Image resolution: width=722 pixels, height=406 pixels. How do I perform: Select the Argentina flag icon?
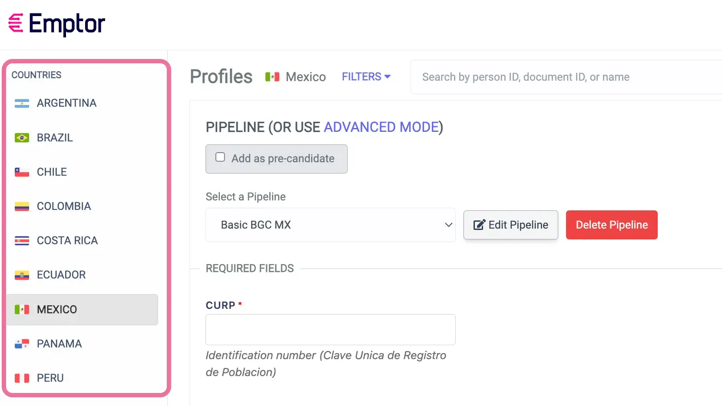point(21,103)
